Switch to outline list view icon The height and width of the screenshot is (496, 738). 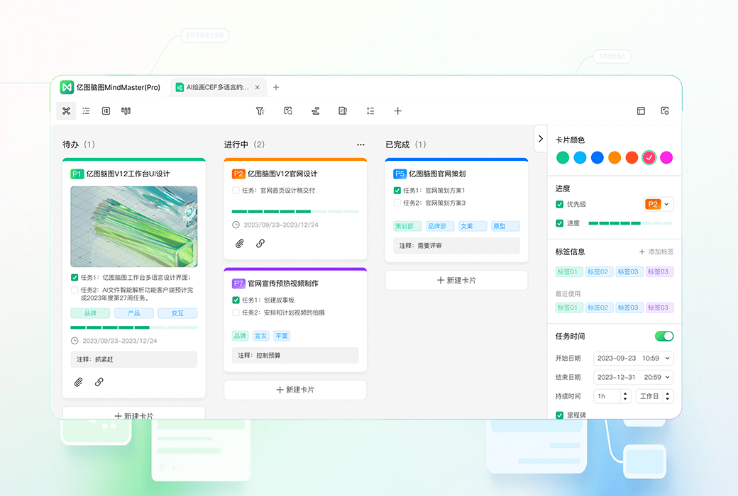(86, 111)
